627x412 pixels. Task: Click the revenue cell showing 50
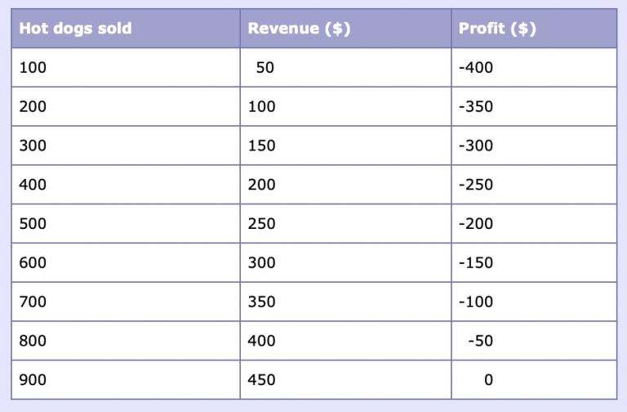(x=265, y=68)
